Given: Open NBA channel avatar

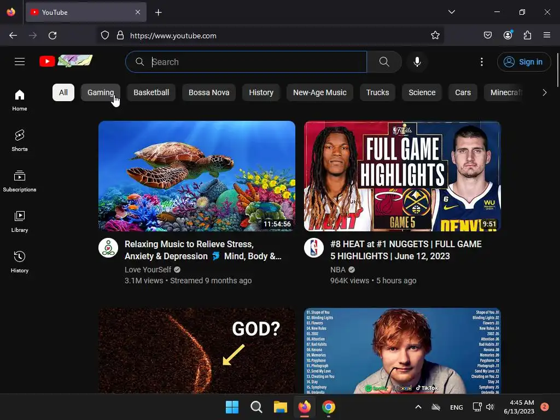Looking at the screenshot, I should pyautogui.click(x=314, y=248).
